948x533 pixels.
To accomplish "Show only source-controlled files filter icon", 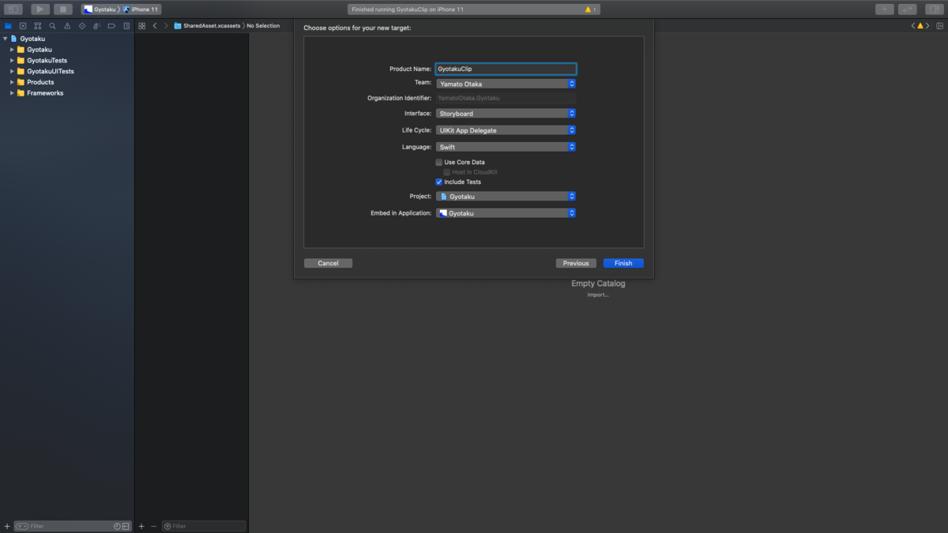I will 126,526.
